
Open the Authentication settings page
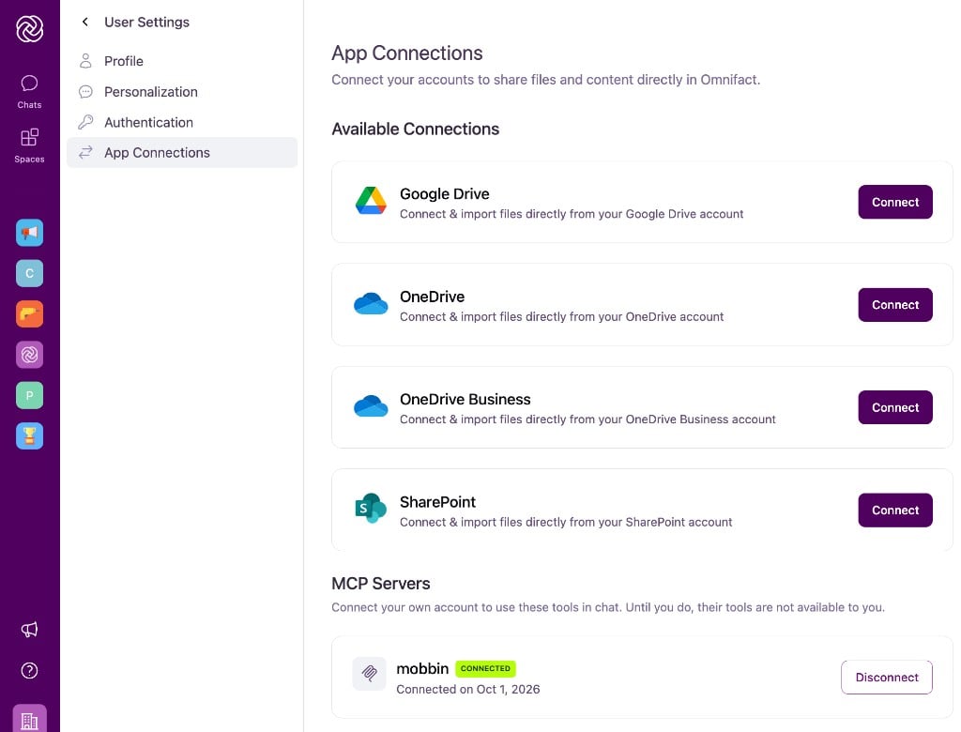tap(182, 122)
